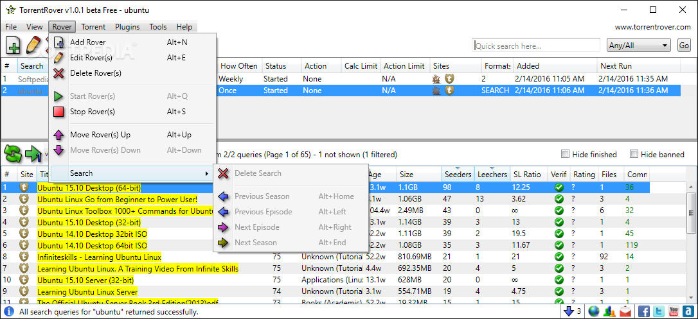The image size is (698, 319).
Task: Click the pirate ship site icon in ubuntu rover row
Action: click(436, 91)
